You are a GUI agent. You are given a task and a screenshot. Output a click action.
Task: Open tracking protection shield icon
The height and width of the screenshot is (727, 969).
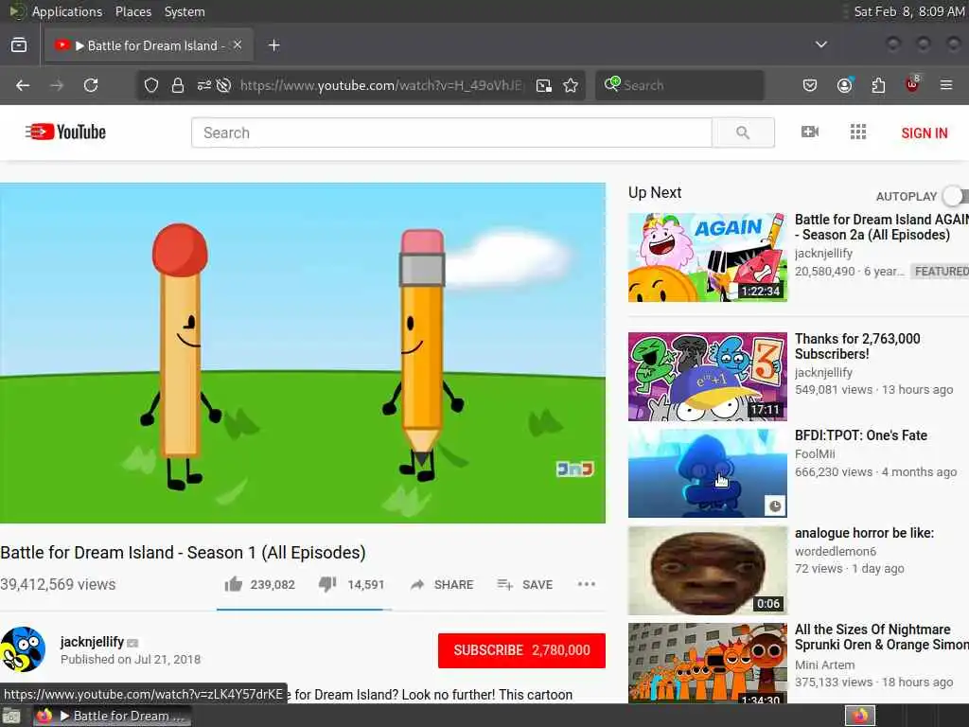[x=151, y=85]
